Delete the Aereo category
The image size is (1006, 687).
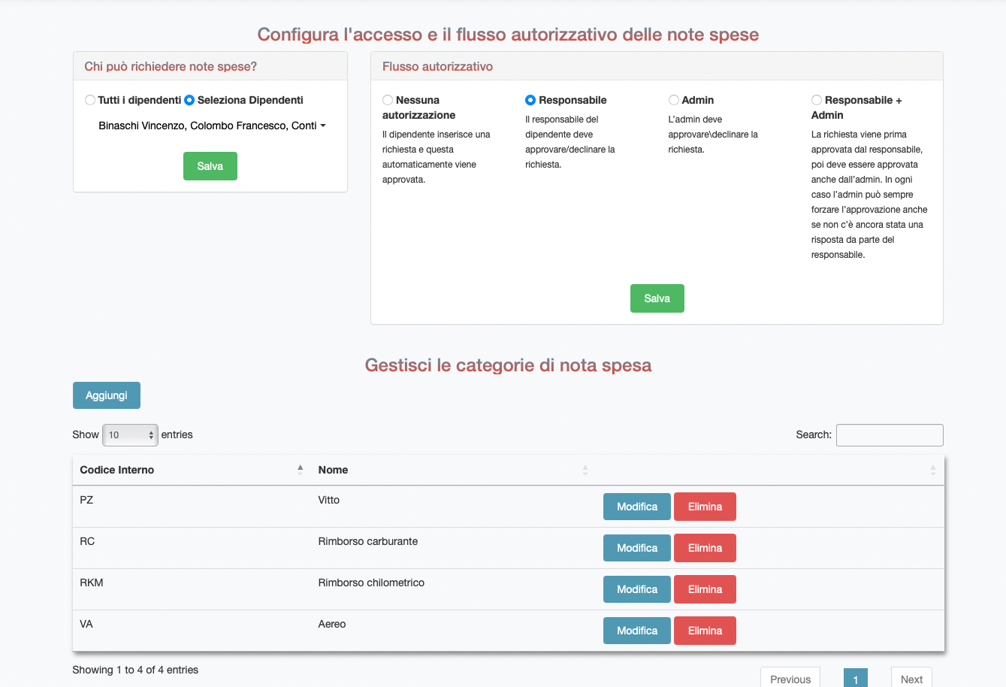tap(705, 631)
